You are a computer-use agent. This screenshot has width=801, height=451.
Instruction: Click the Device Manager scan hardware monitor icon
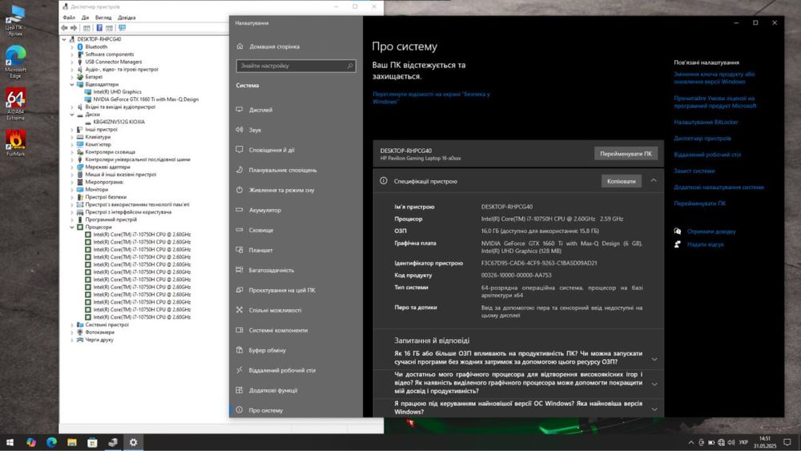122,28
